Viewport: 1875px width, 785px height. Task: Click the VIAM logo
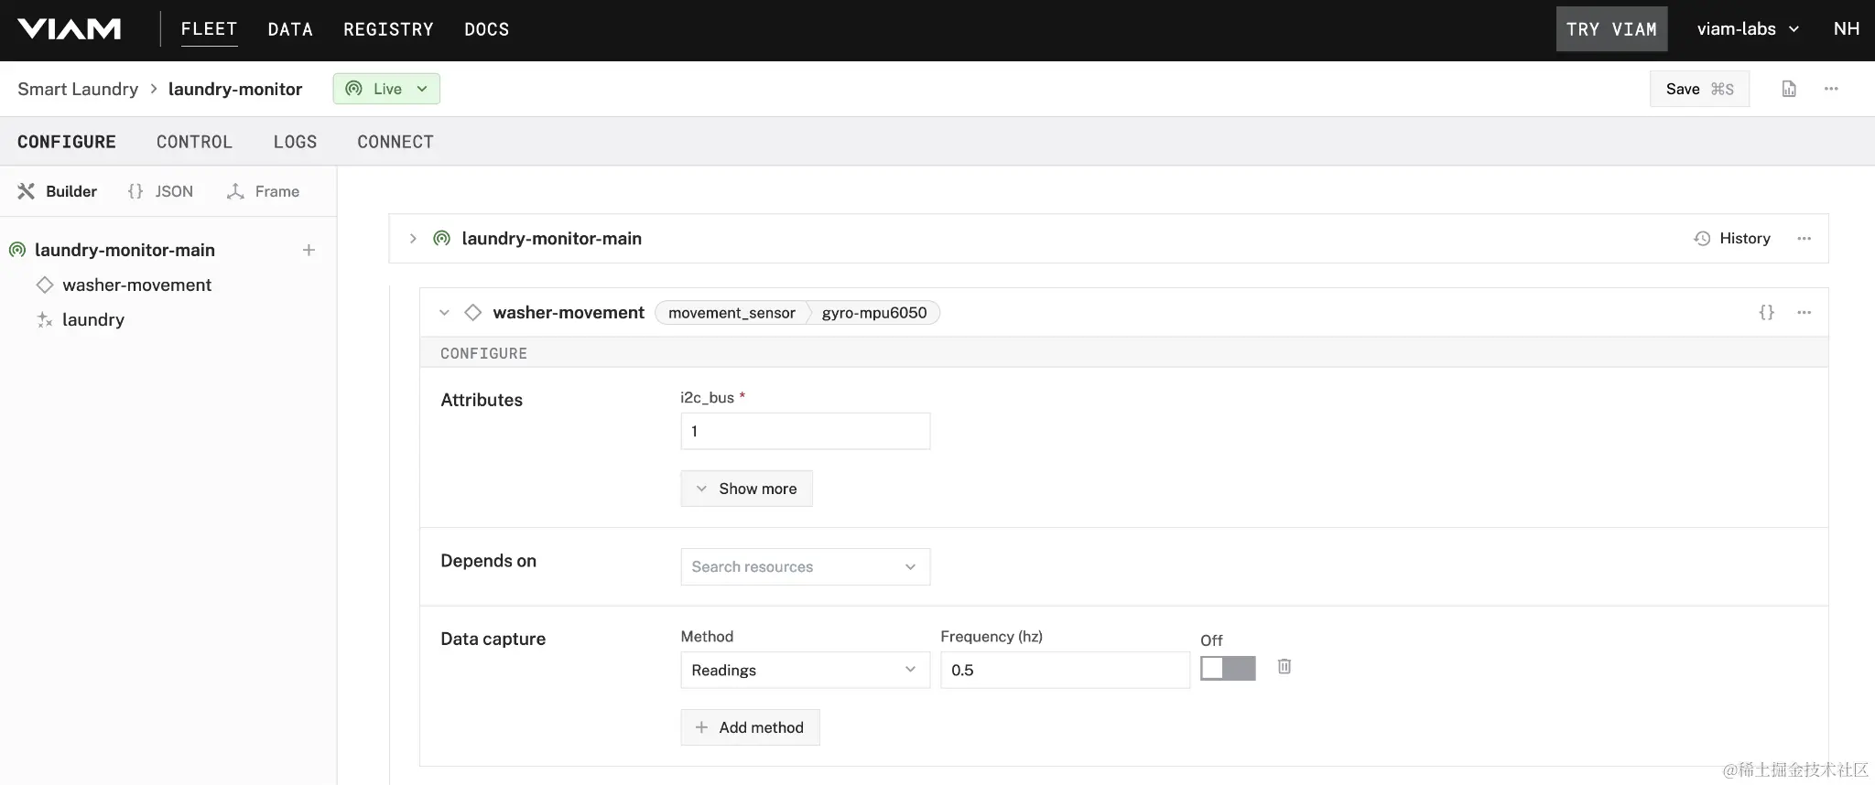70,29
